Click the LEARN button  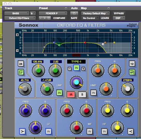(x=105, y=18)
